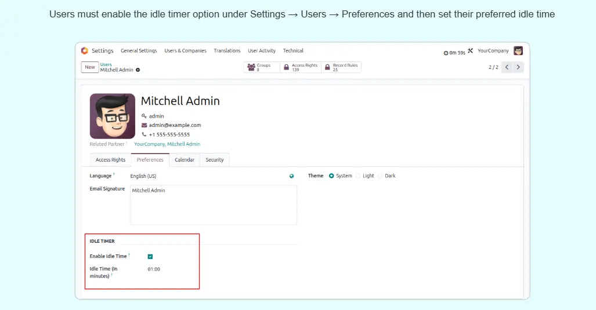Click the Odoo app logo icon
The height and width of the screenshot is (310, 596).
pos(85,51)
